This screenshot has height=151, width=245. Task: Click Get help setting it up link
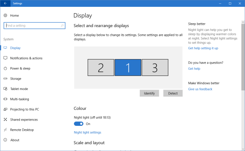203,48
